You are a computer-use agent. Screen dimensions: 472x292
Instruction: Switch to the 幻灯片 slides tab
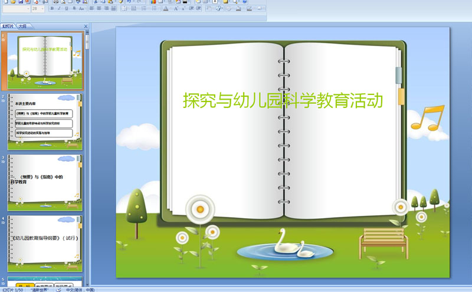click(8, 26)
